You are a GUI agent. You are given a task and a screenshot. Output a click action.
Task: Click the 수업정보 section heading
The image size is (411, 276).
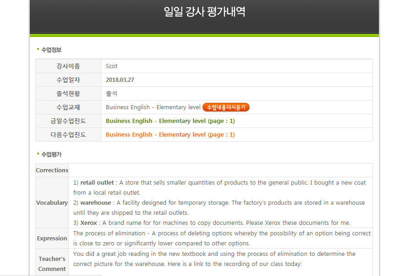coord(51,50)
